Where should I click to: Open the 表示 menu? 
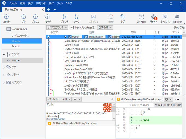30,3
